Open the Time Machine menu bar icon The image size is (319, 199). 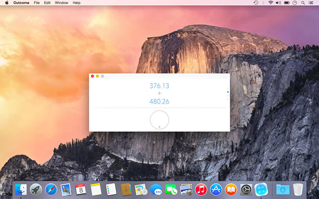point(256,3)
